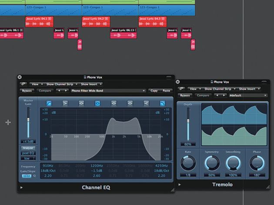The image size is (274, 205).
Task: Click the 50% symmetry value field
Action: click(x=212, y=175)
